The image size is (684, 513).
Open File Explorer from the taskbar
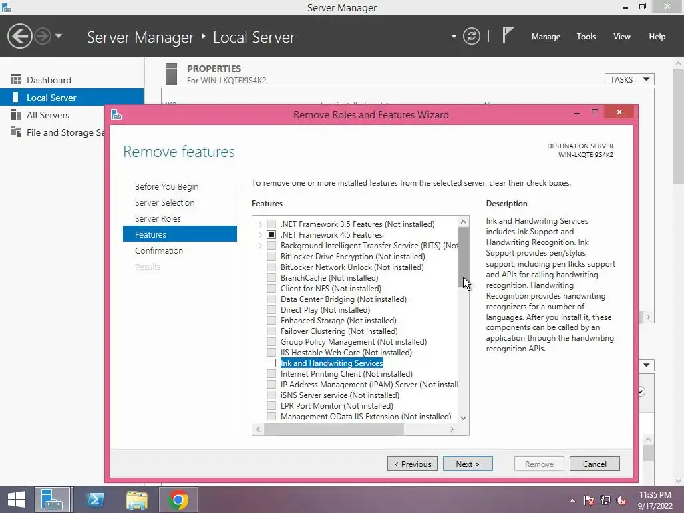(136, 500)
